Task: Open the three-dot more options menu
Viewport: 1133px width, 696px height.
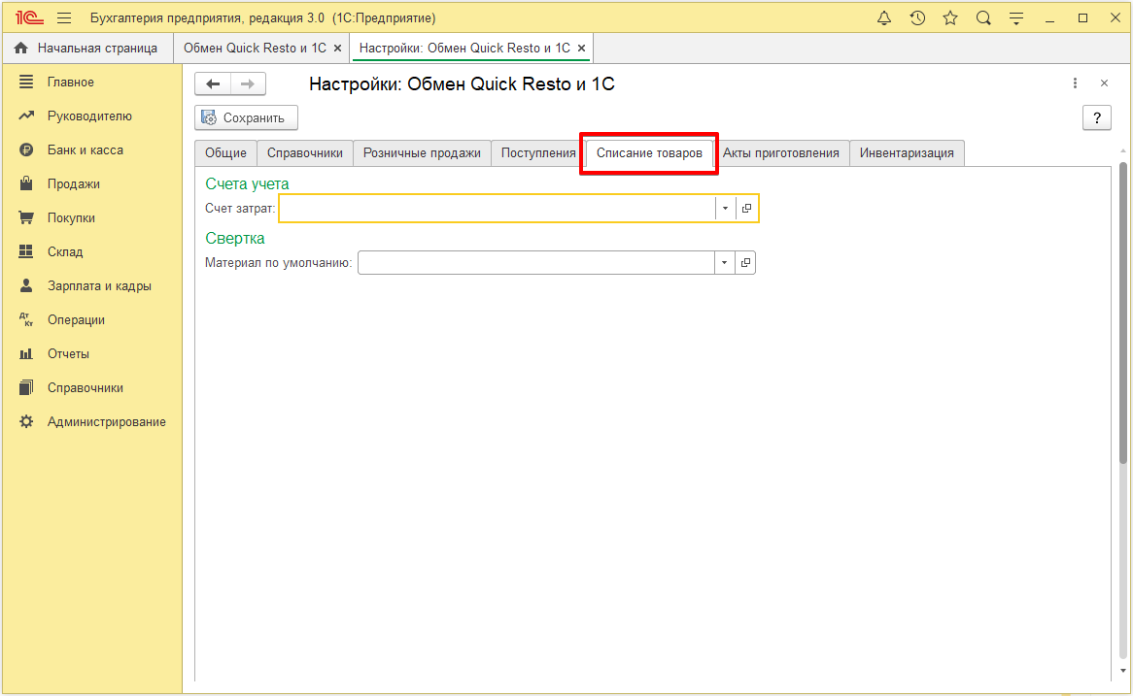Action: pos(1076,83)
